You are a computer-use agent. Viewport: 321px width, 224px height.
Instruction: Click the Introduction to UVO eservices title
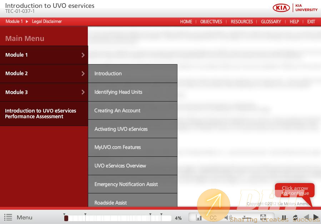50,5
